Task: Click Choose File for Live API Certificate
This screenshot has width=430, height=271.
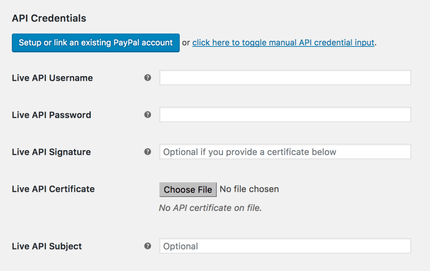Action: pyautogui.click(x=188, y=189)
